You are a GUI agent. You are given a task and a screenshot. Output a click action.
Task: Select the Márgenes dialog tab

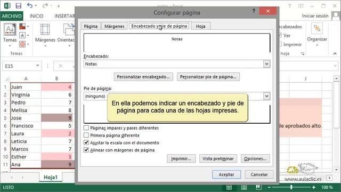coord(115,26)
